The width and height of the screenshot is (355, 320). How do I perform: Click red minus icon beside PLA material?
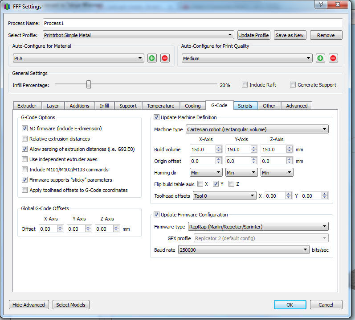(165, 58)
